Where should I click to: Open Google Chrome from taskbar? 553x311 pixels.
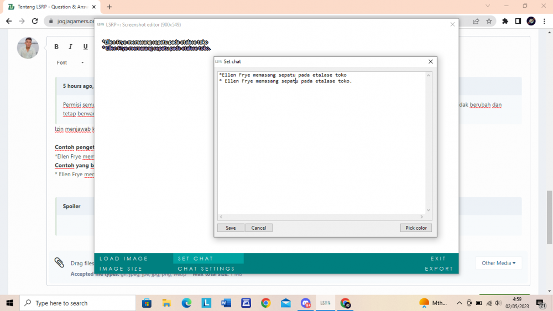(266, 303)
